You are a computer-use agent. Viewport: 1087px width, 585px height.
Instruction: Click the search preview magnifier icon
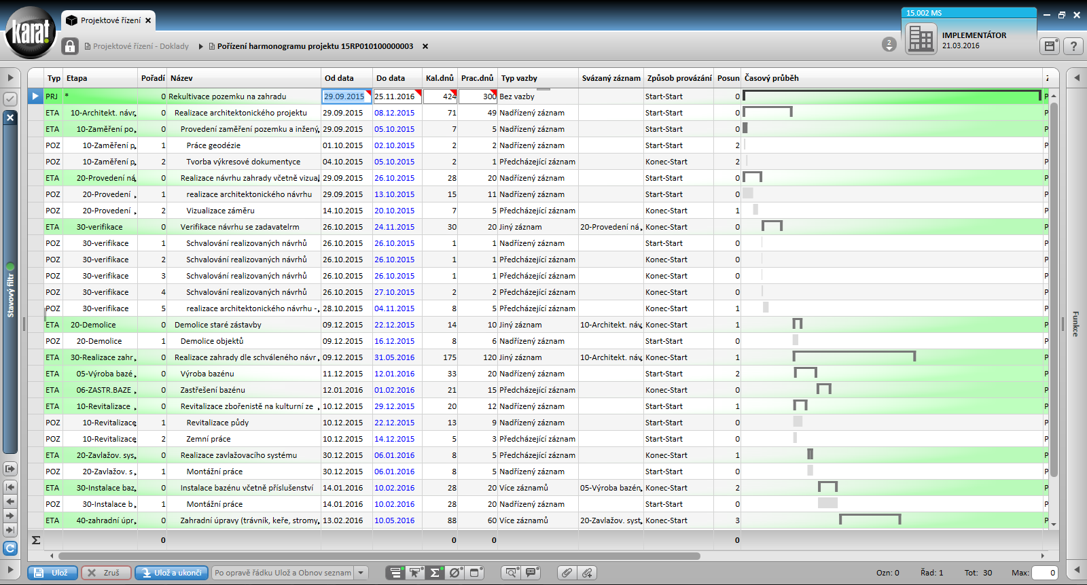click(511, 573)
